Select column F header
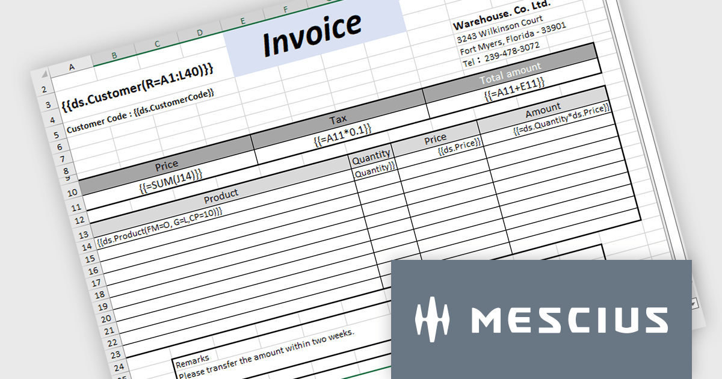Viewport: 722px width, 379px height. pos(285,11)
